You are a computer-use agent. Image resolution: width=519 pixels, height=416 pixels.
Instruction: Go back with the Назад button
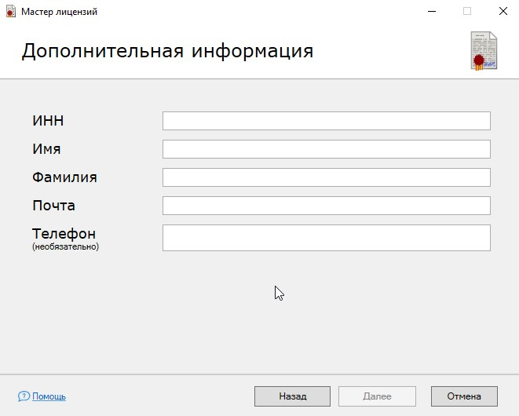(x=292, y=396)
